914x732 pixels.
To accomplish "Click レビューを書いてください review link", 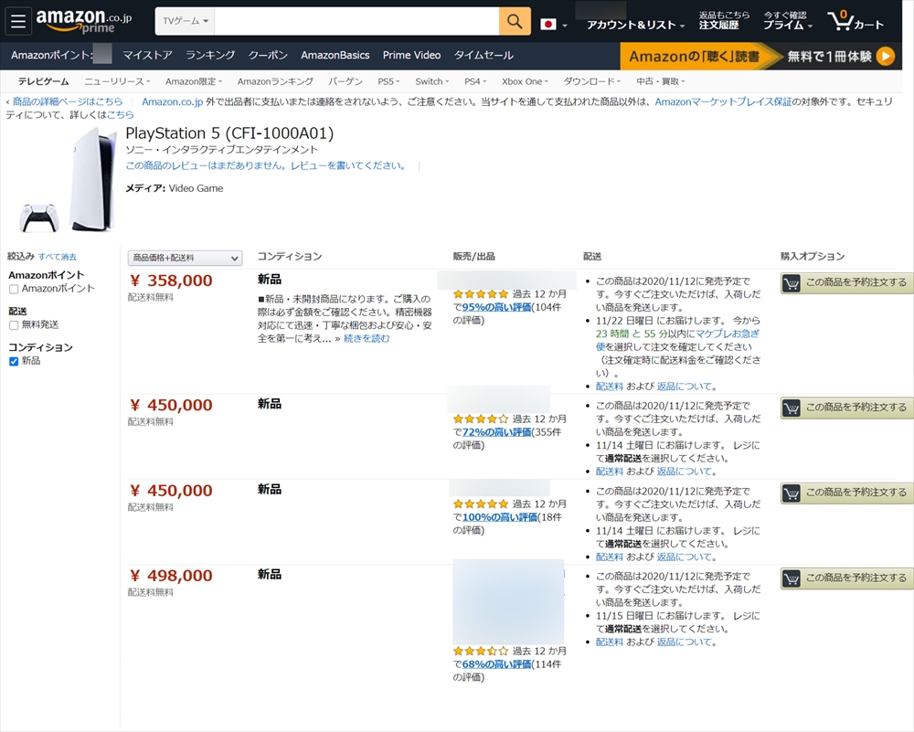I will click(x=348, y=165).
